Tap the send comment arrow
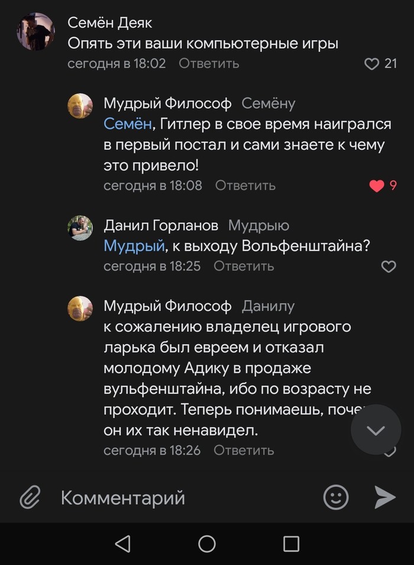This screenshot has height=565, width=414. coord(385,498)
